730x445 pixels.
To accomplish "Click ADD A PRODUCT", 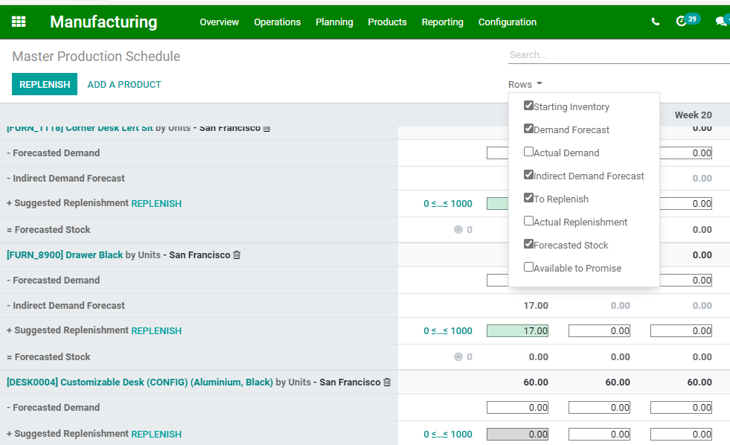I will point(124,85).
